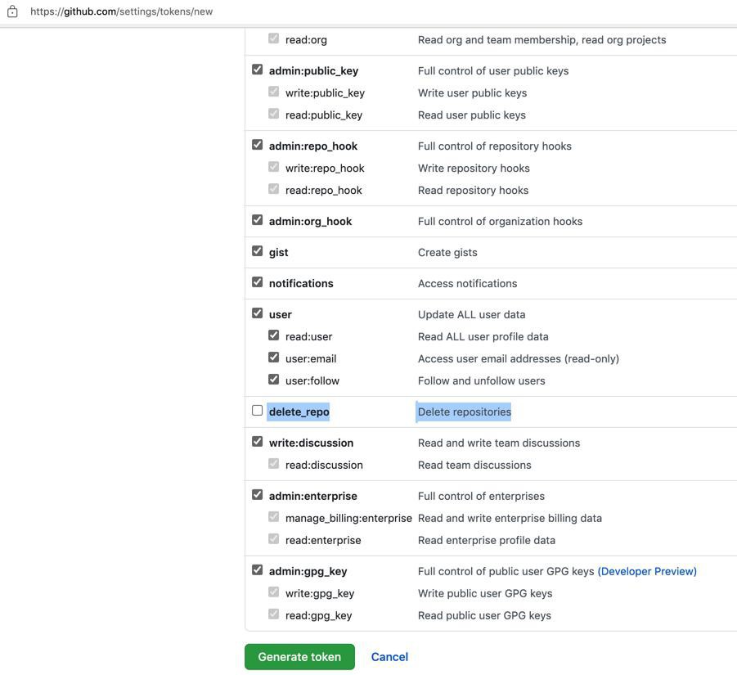Click the github.com URL address field
737x675 pixels.
[x=121, y=11]
